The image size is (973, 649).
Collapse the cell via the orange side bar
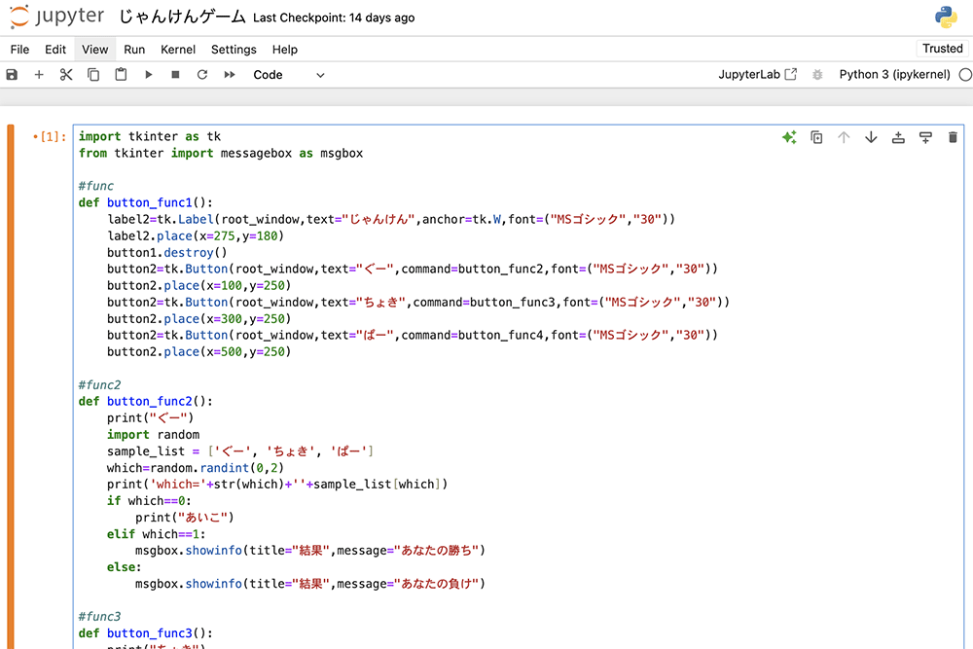pos(11,386)
